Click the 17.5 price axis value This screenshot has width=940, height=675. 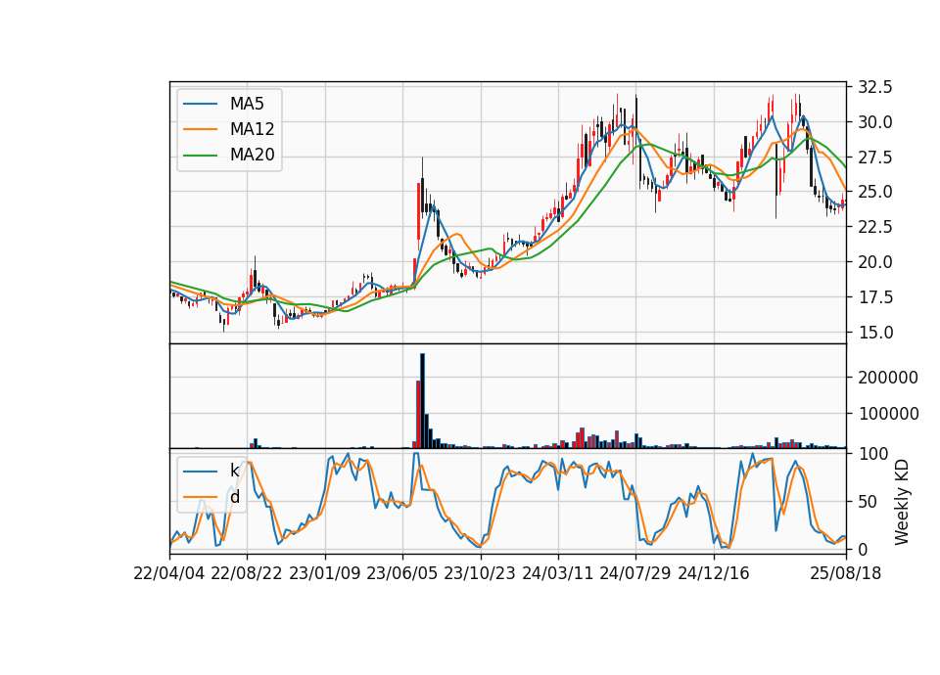click(875, 297)
